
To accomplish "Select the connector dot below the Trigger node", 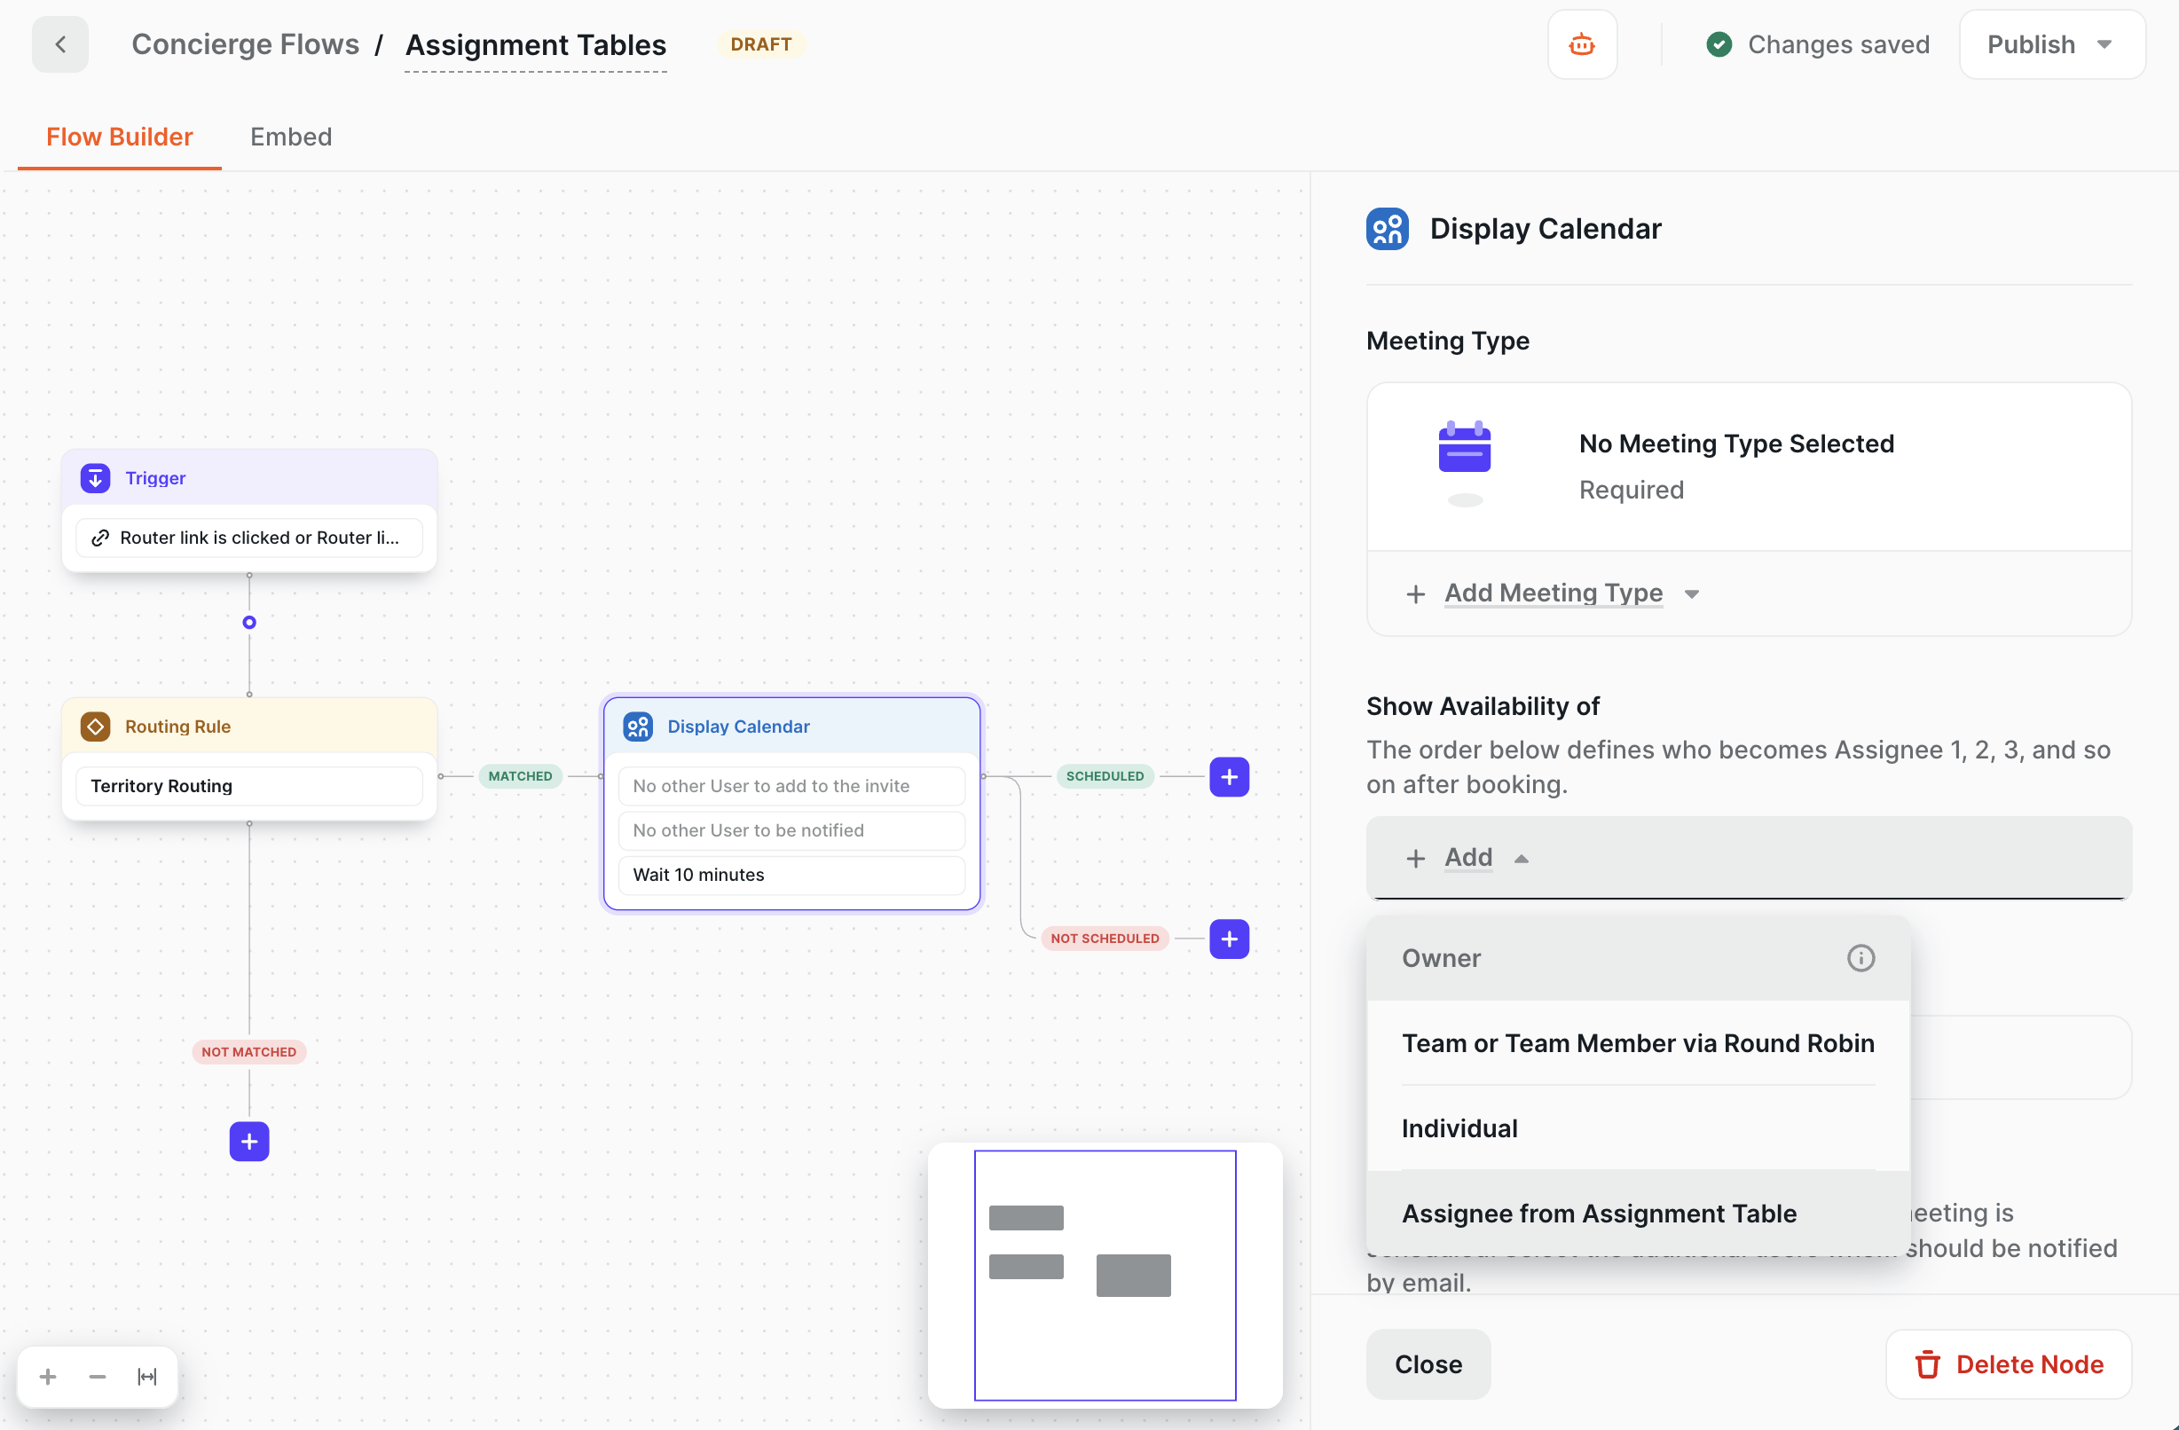I will [x=249, y=623].
